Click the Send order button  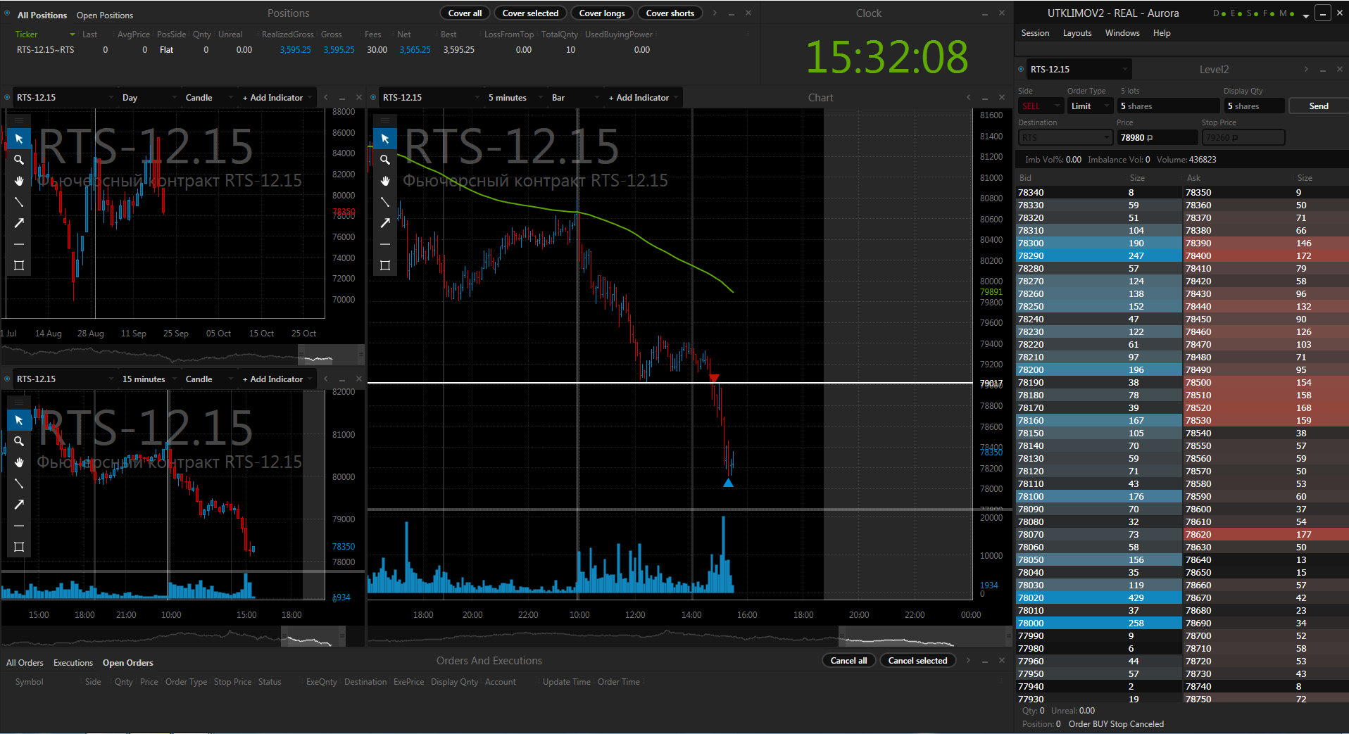pos(1319,106)
